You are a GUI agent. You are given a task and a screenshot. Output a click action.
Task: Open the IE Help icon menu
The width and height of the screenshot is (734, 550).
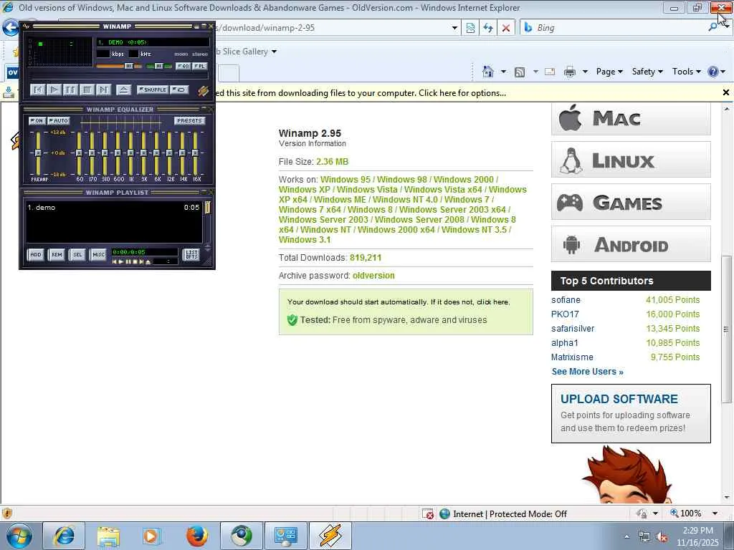coord(716,72)
